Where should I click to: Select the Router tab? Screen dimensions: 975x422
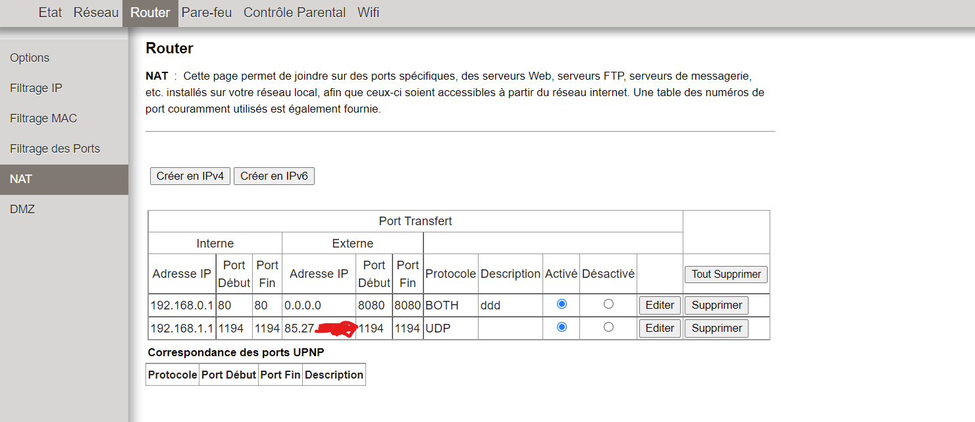(150, 13)
